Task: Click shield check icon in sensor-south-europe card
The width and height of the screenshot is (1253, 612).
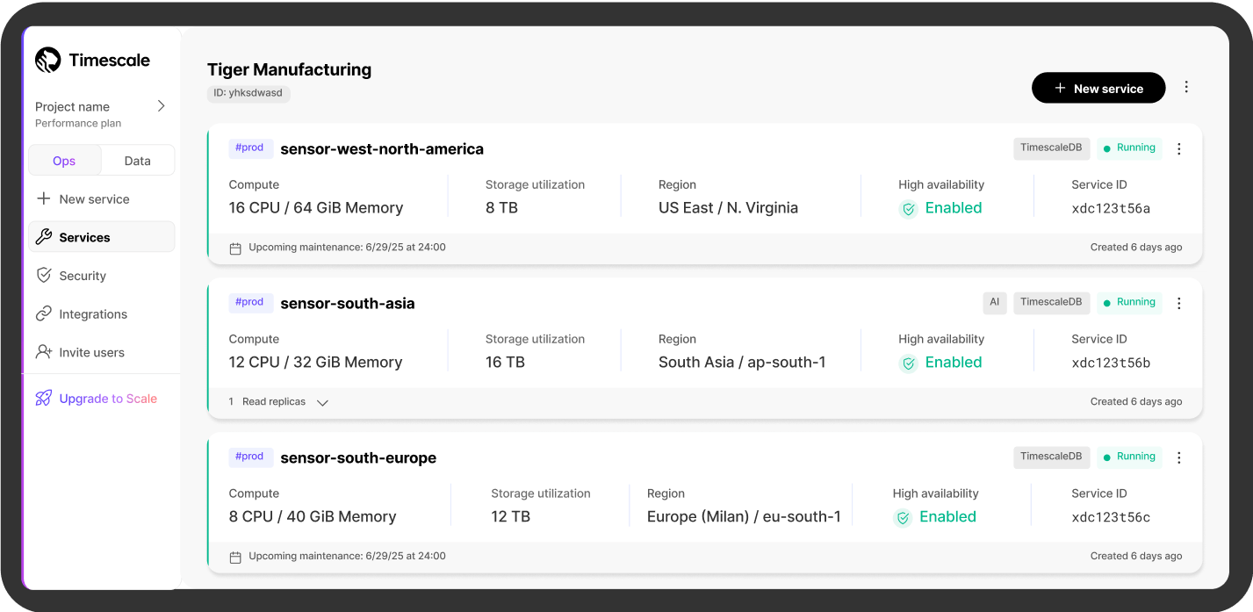Action: (903, 517)
